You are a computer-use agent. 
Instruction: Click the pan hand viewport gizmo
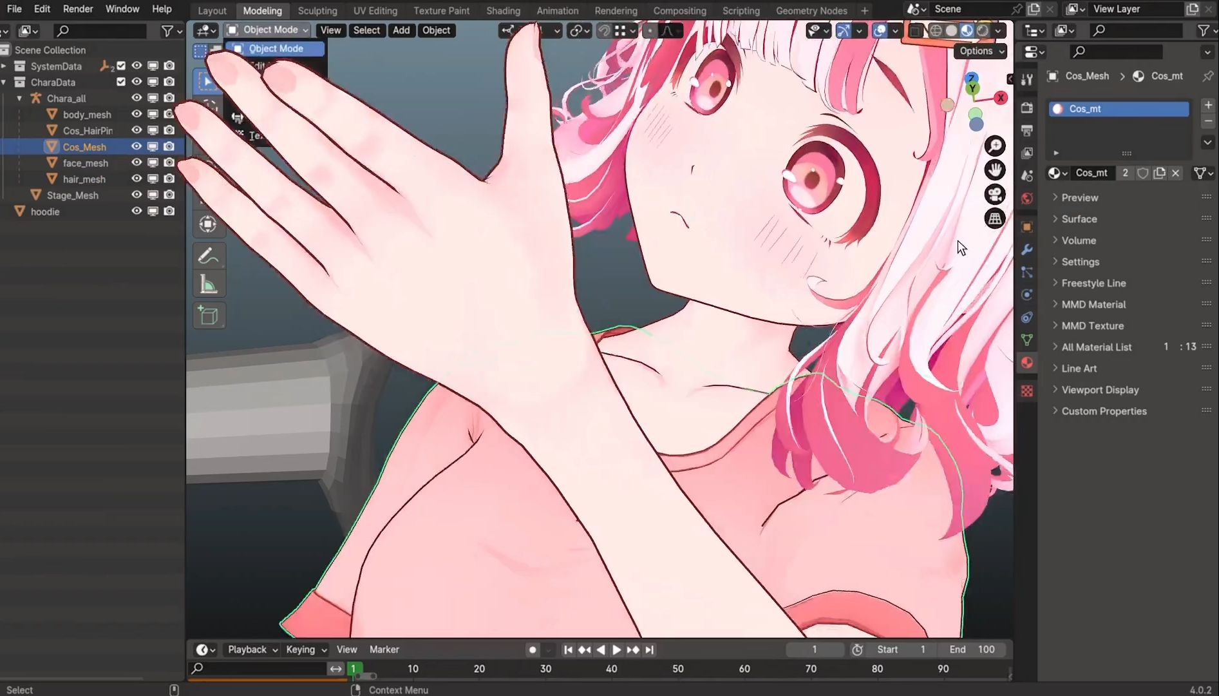(x=995, y=170)
